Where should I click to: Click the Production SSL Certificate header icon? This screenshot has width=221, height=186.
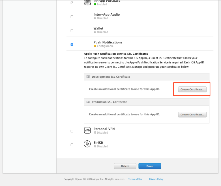point(88,102)
